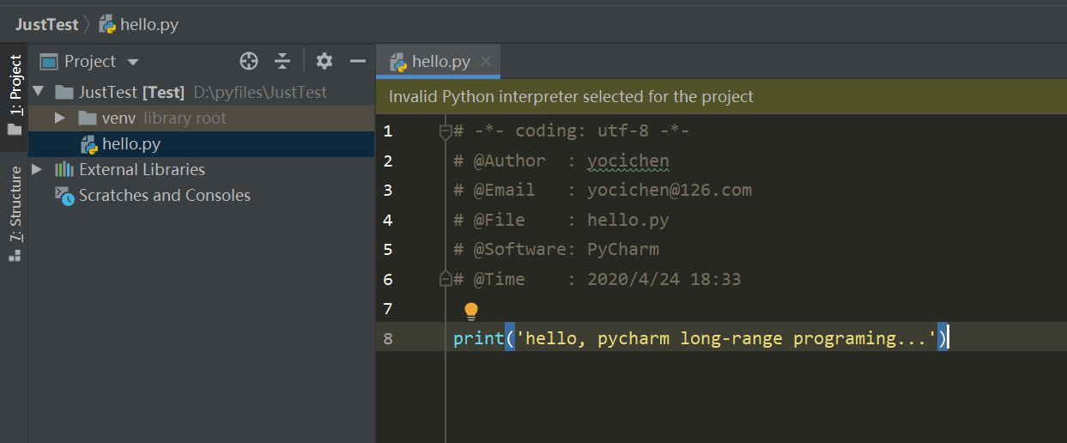
Task: Click the Invalid Python interpreter warning banner
Action: click(x=721, y=96)
